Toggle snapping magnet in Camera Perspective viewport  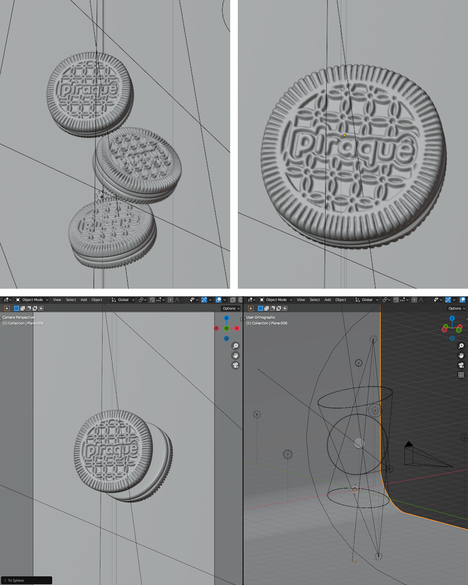coord(152,300)
